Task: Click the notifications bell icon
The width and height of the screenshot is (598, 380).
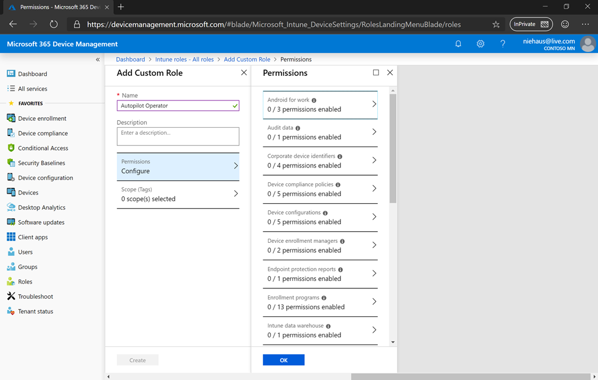Action: 458,44
